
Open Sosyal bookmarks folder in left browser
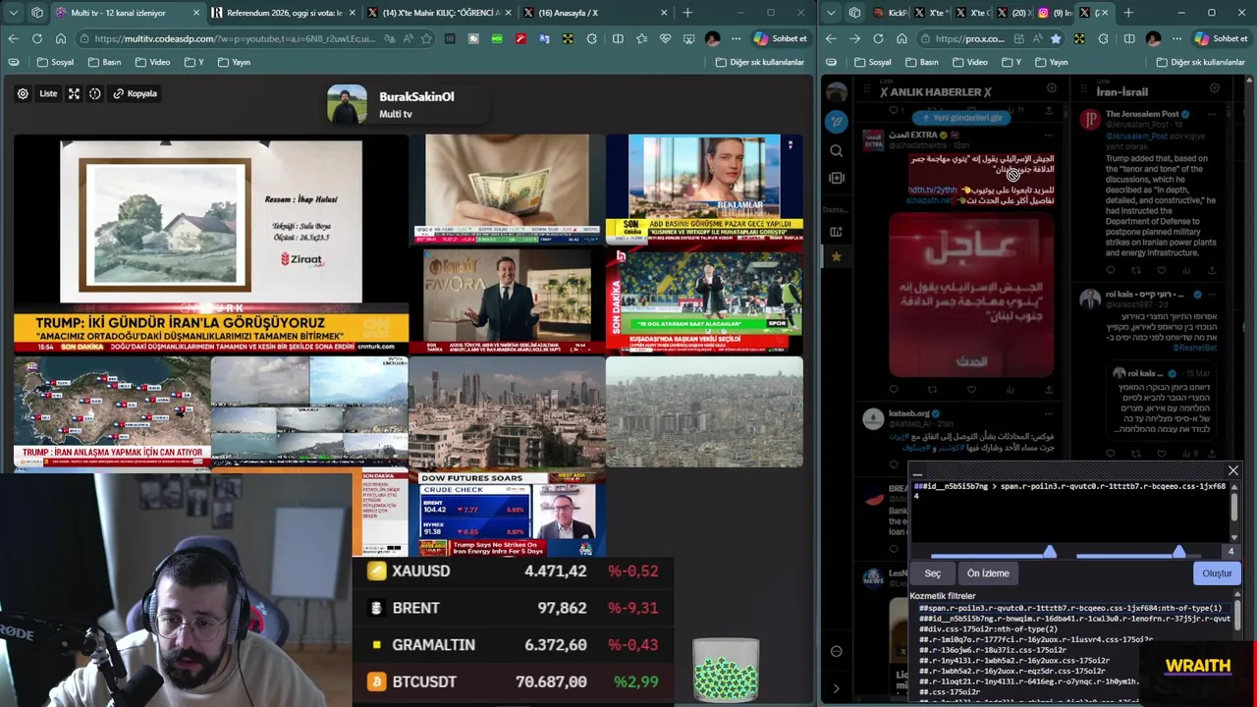click(x=55, y=62)
